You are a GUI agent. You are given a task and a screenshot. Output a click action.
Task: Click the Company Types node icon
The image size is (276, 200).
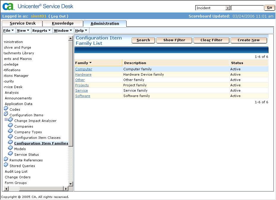click(11, 131)
